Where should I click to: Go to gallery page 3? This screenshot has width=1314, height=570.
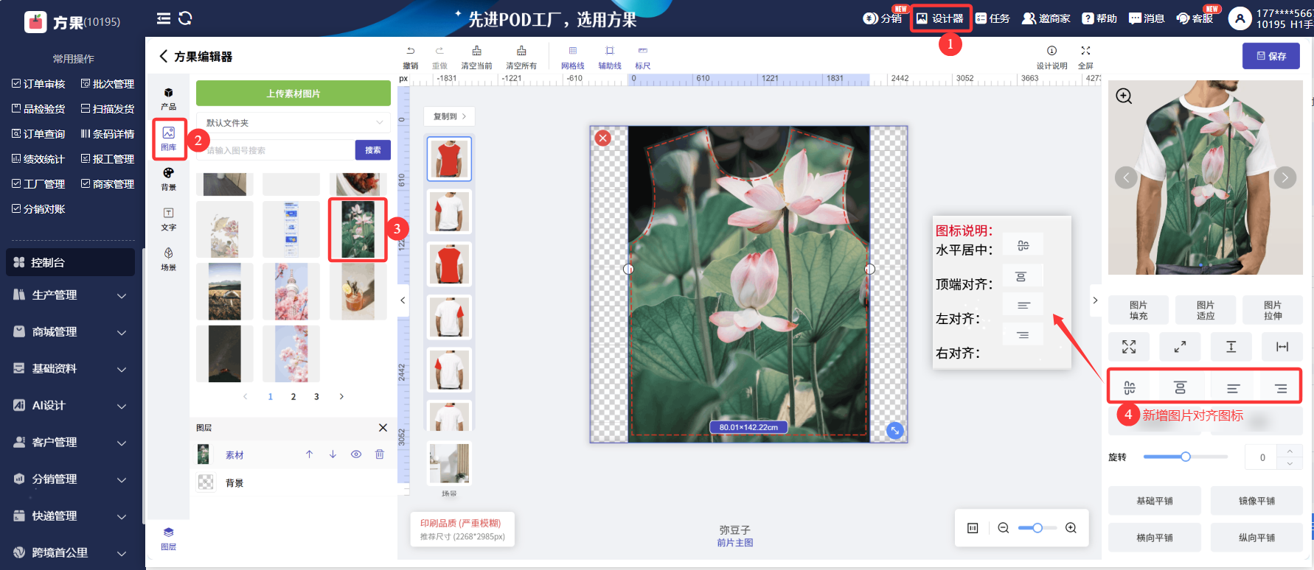coord(316,396)
